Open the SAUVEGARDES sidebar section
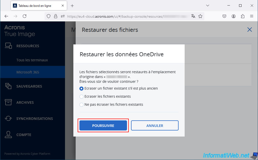 [x=29, y=86]
